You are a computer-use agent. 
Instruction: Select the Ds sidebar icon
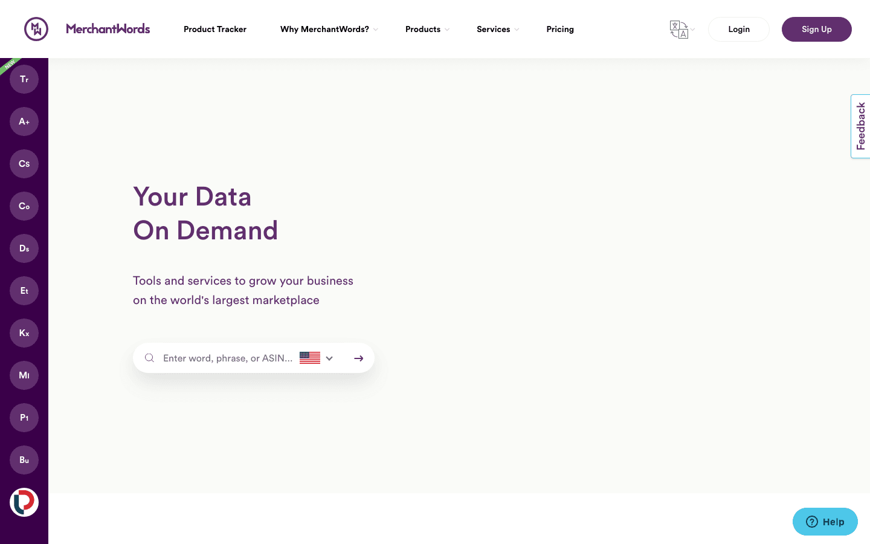(24, 248)
